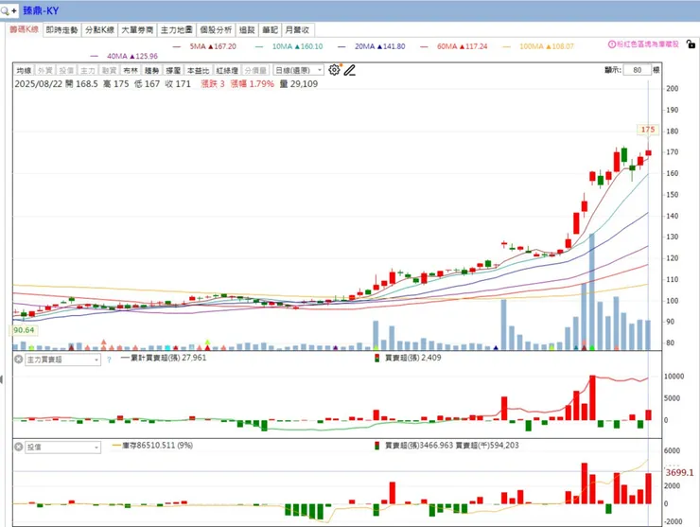Select the pencil drawing tool
The image size is (700, 527).
[350, 70]
